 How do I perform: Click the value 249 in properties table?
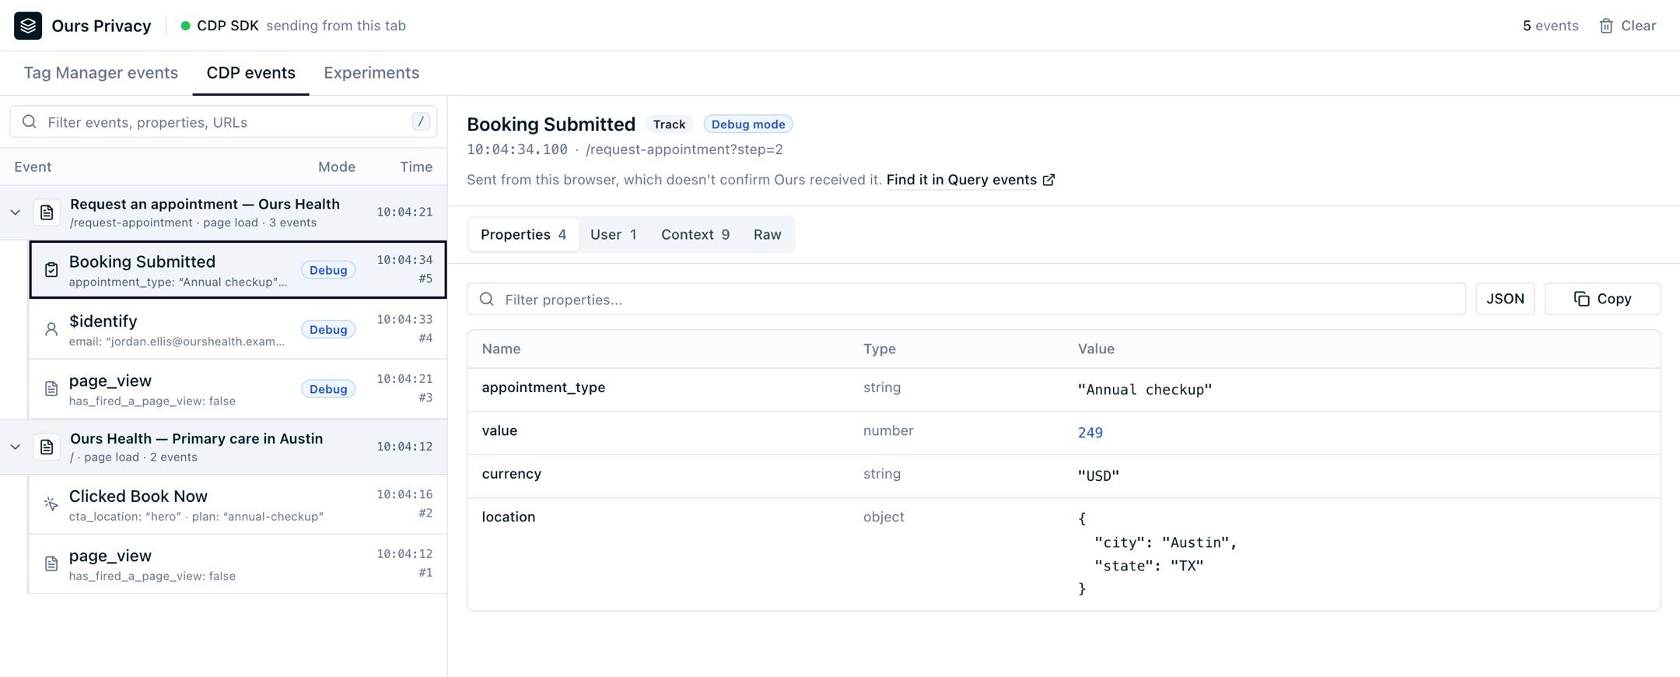[x=1090, y=433]
